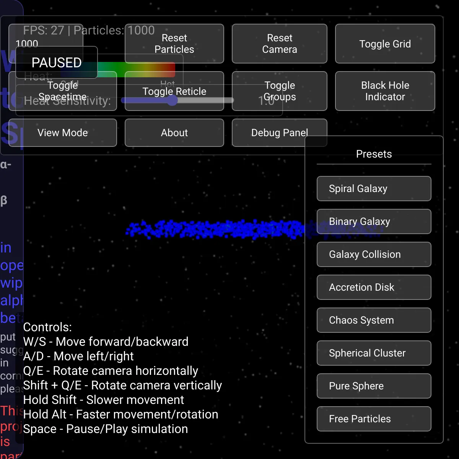Image resolution: width=459 pixels, height=459 pixels.
Task: Click the 'Controls:' heading text
Action: (47, 327)
